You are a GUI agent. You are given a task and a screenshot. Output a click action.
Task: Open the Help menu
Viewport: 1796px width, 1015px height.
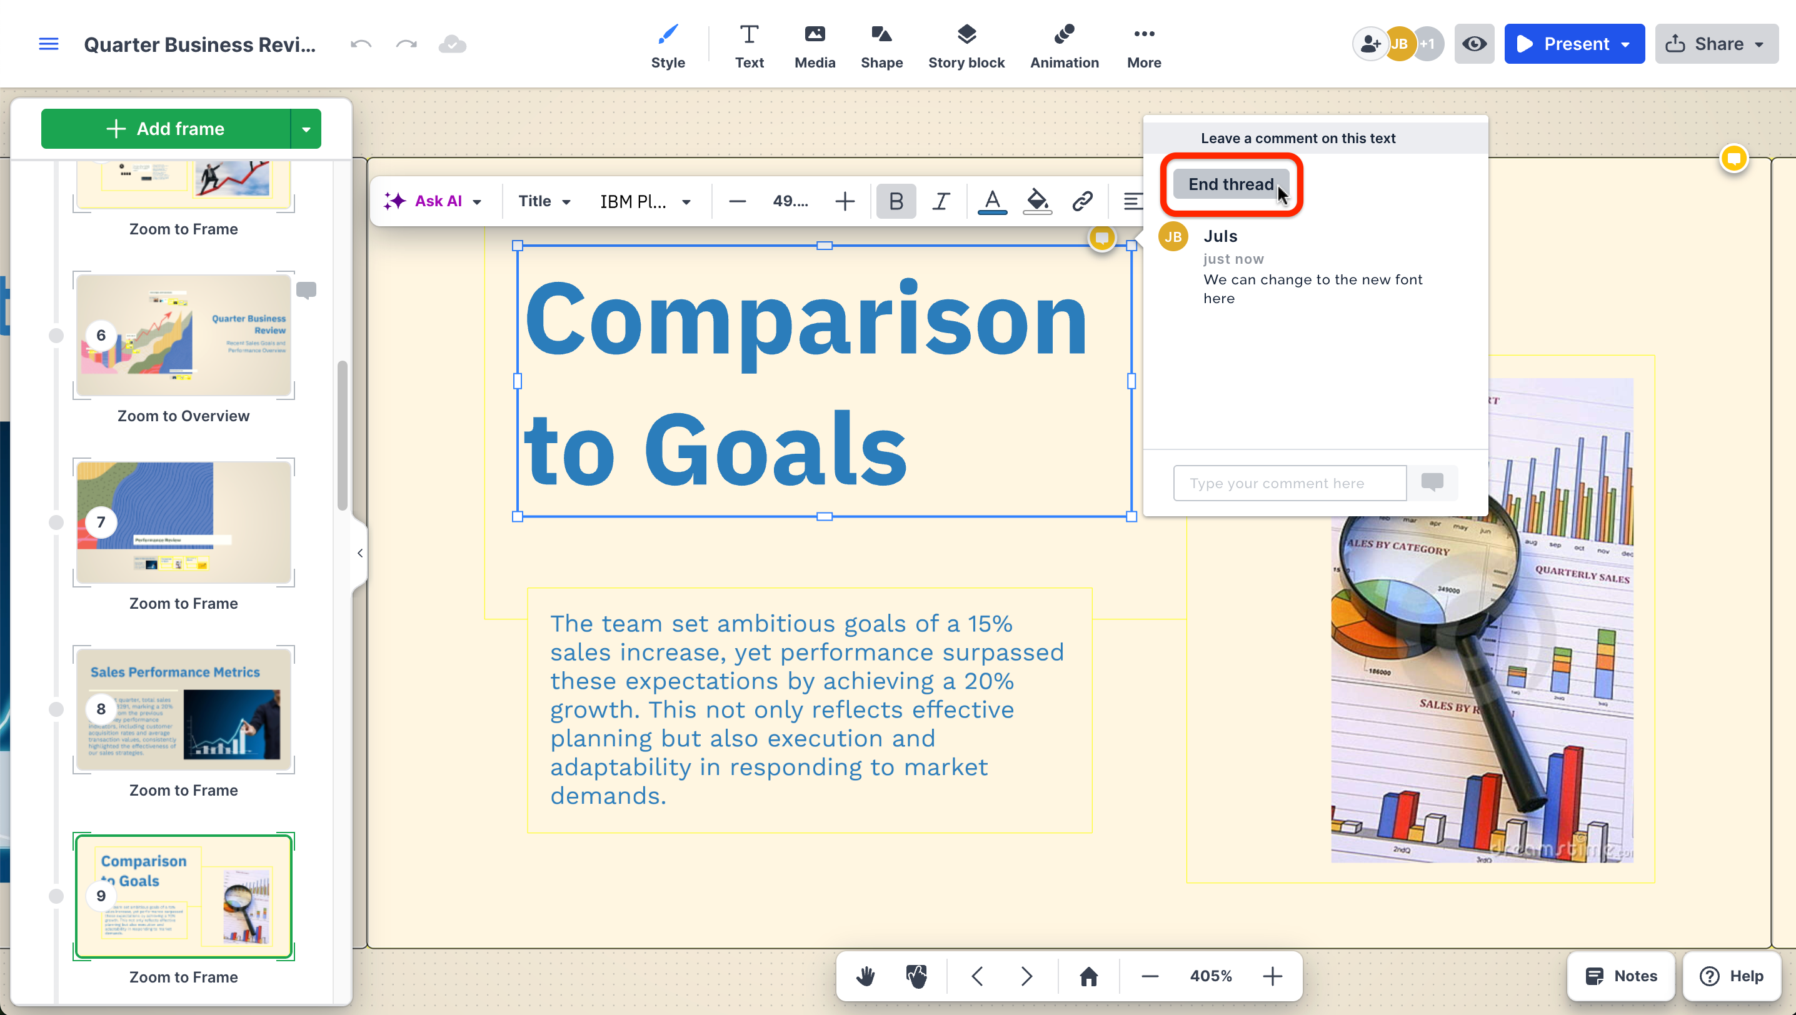[1731, 976]
